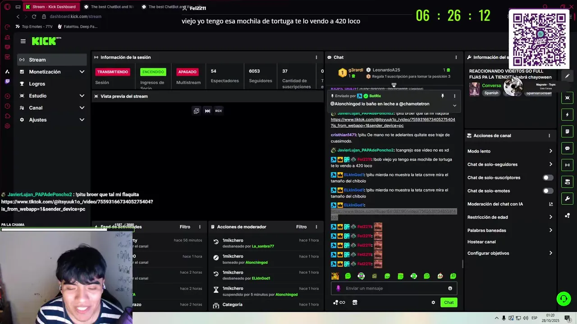Reload the browser page

coord(34,17)
